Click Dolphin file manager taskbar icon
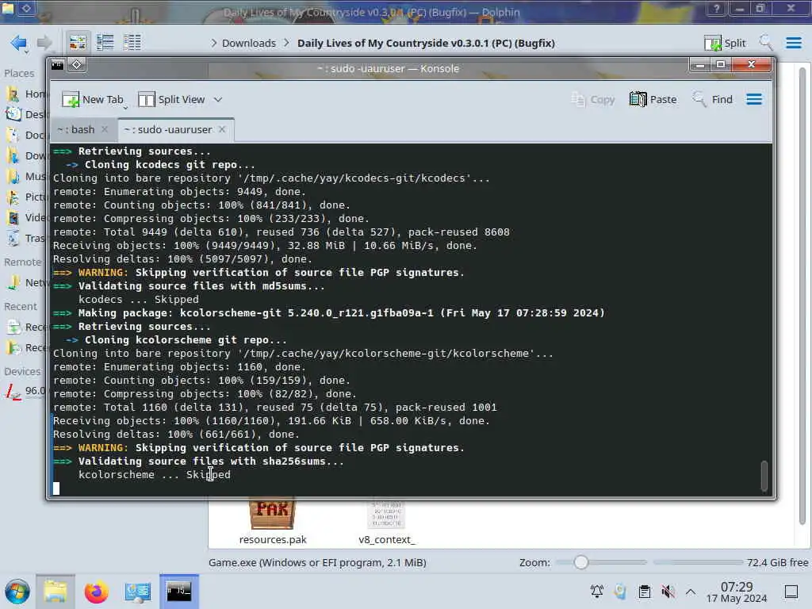Screen dimensions: 812x609 tap(56, 592)
